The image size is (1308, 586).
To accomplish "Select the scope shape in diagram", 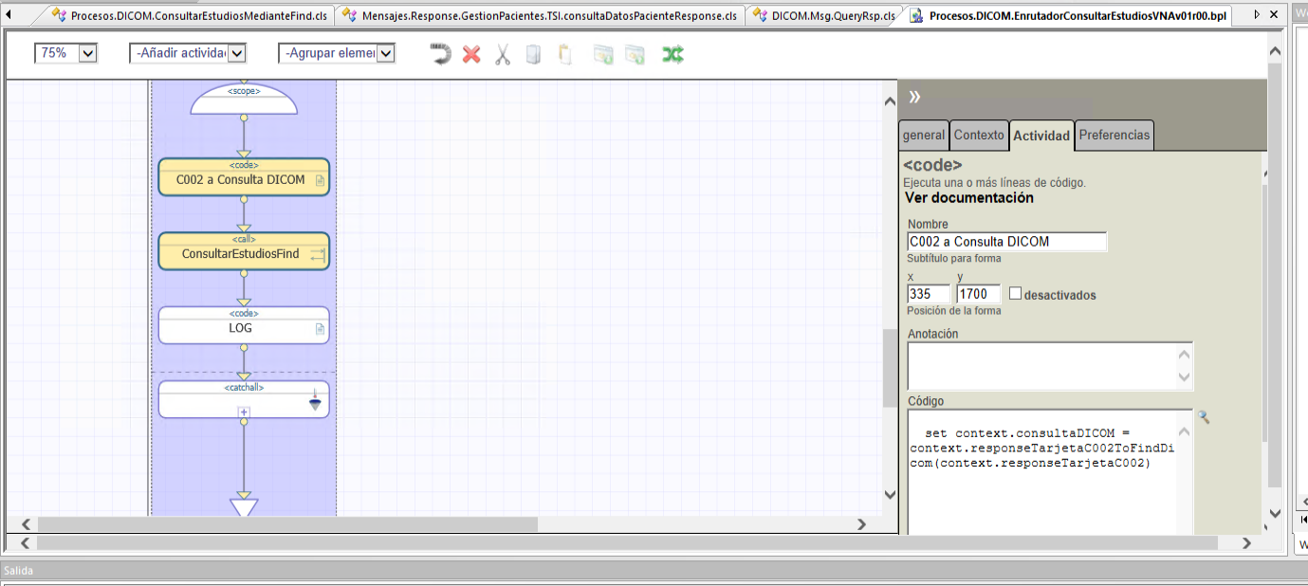I will [x=244, y=100].
